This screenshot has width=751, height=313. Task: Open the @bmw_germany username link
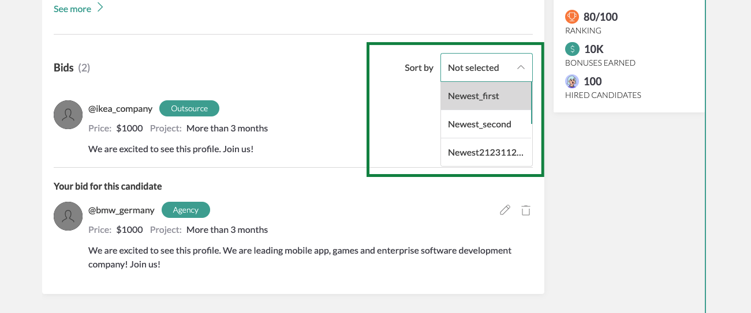[121, 210]
